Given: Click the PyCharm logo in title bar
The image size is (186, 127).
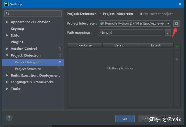Looking at the screenshot, I should click(6, 4).
